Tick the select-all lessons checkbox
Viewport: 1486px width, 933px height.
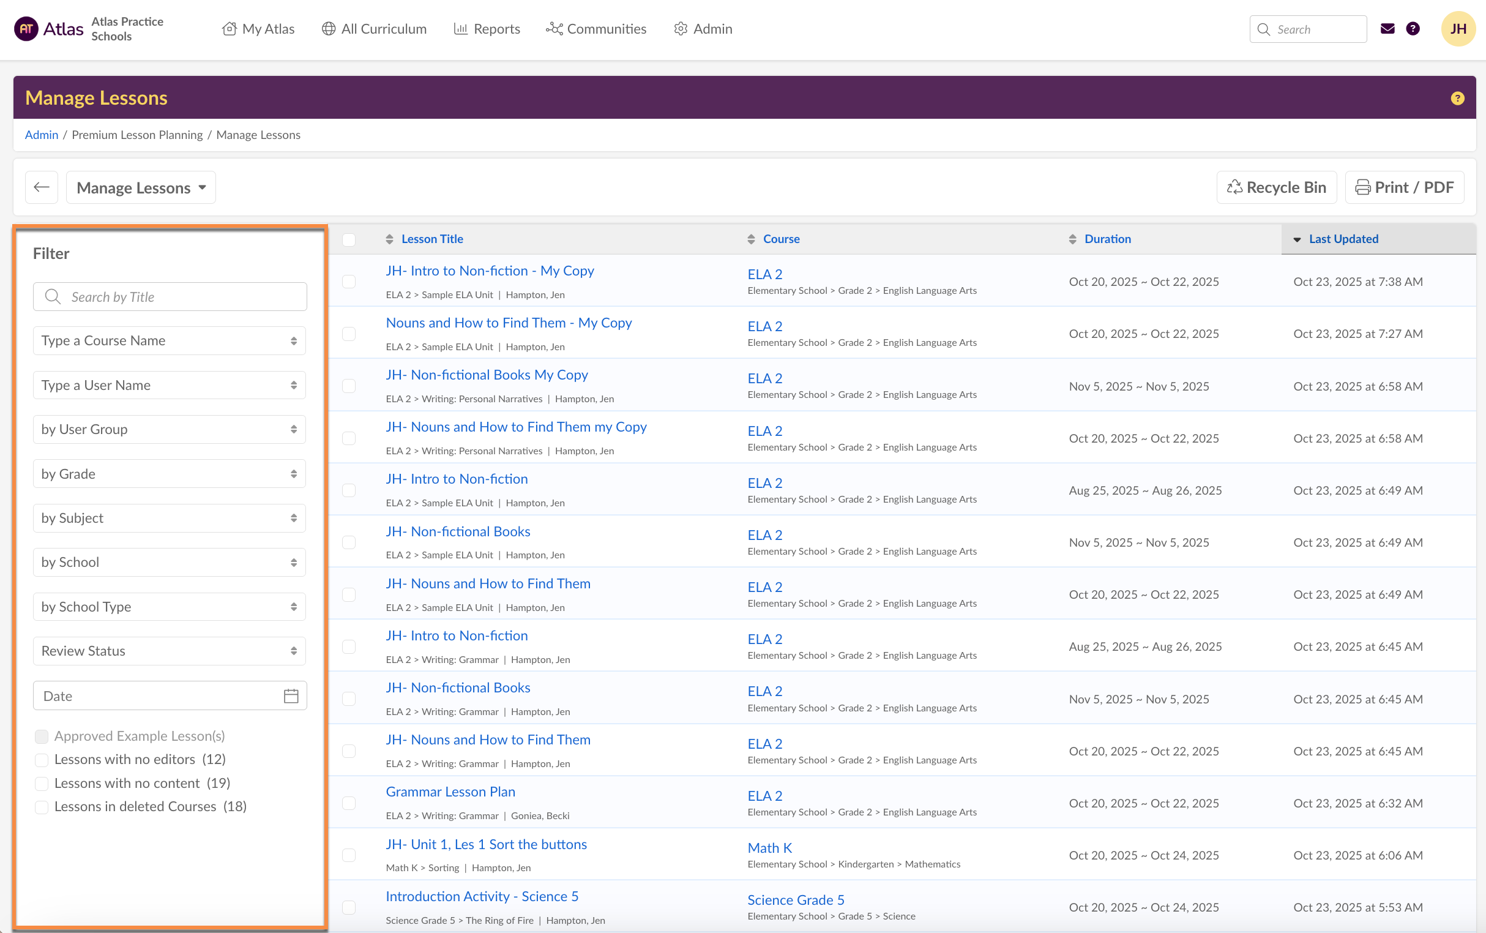[x=348, y=239]
